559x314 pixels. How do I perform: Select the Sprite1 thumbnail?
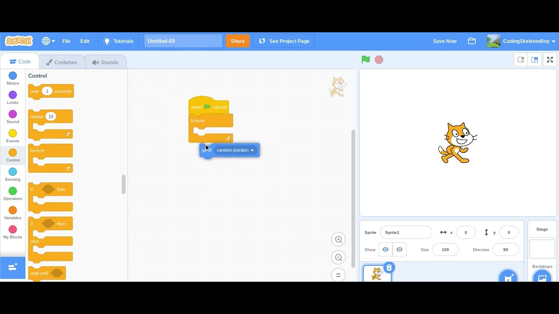(377, 274)
